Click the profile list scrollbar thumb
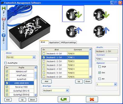Screen dimensions: 123x104 (35, 75)
